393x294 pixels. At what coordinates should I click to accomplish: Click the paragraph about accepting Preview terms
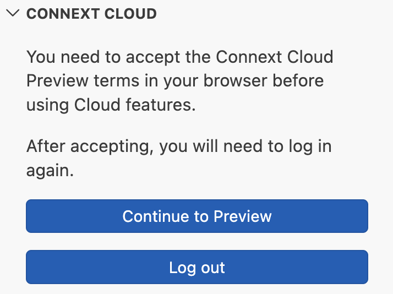click(179, 80)
